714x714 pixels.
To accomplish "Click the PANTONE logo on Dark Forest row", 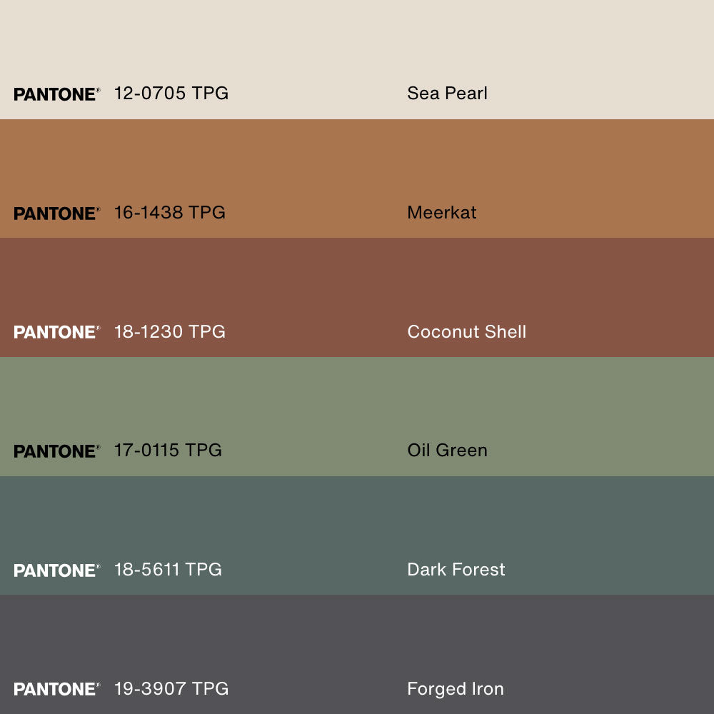I will click(56, 570).
